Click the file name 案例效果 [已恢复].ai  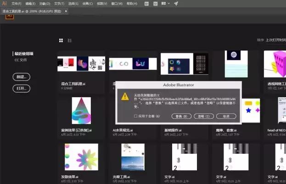point(76,130)
